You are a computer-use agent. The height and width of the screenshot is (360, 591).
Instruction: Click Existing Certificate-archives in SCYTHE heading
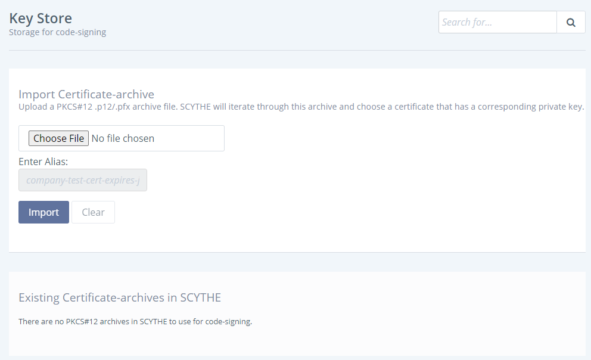tap(120, 297)
